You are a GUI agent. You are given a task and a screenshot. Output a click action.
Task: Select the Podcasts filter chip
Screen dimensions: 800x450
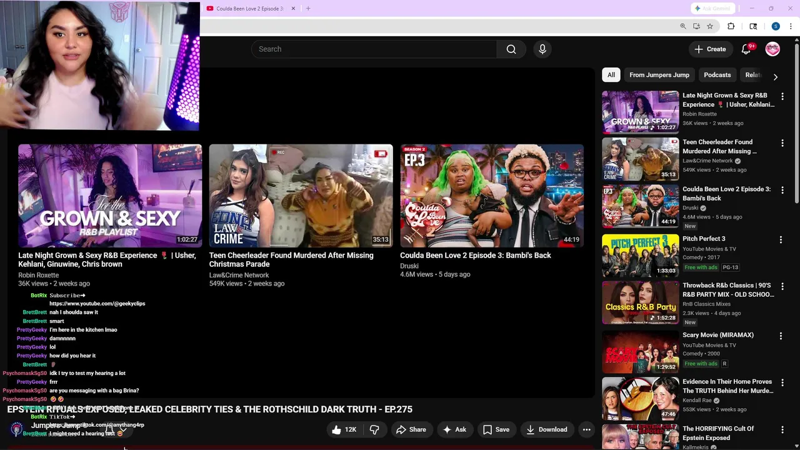[717, 75]
